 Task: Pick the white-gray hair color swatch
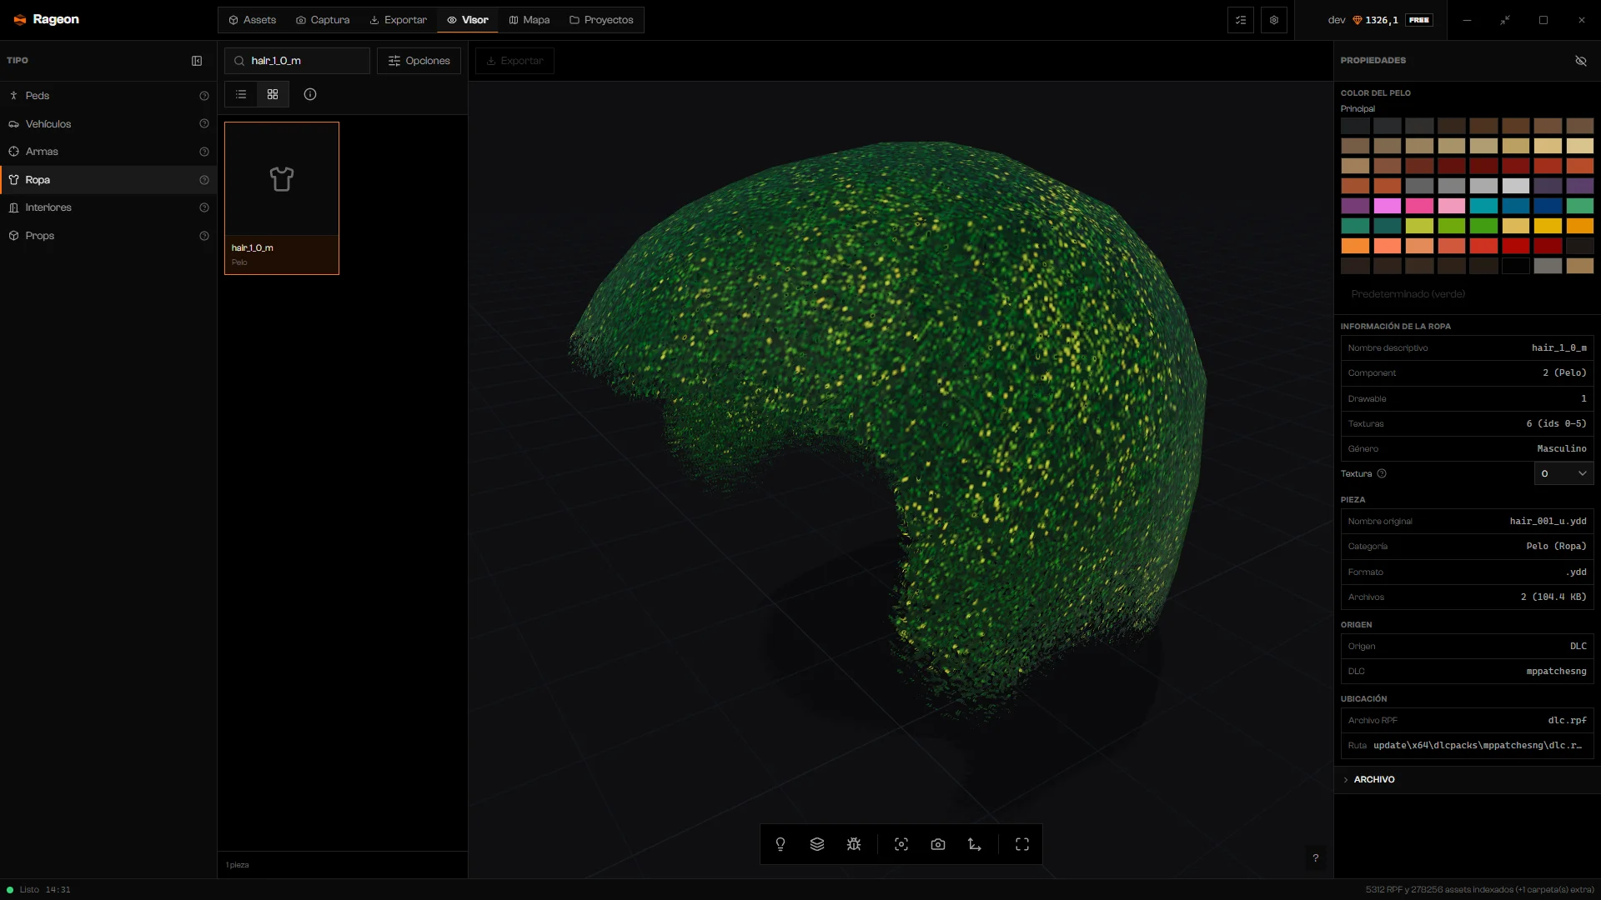point(1516,186)
